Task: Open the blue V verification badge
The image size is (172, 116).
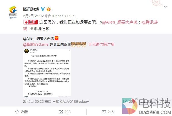Action: pos(43,9)
